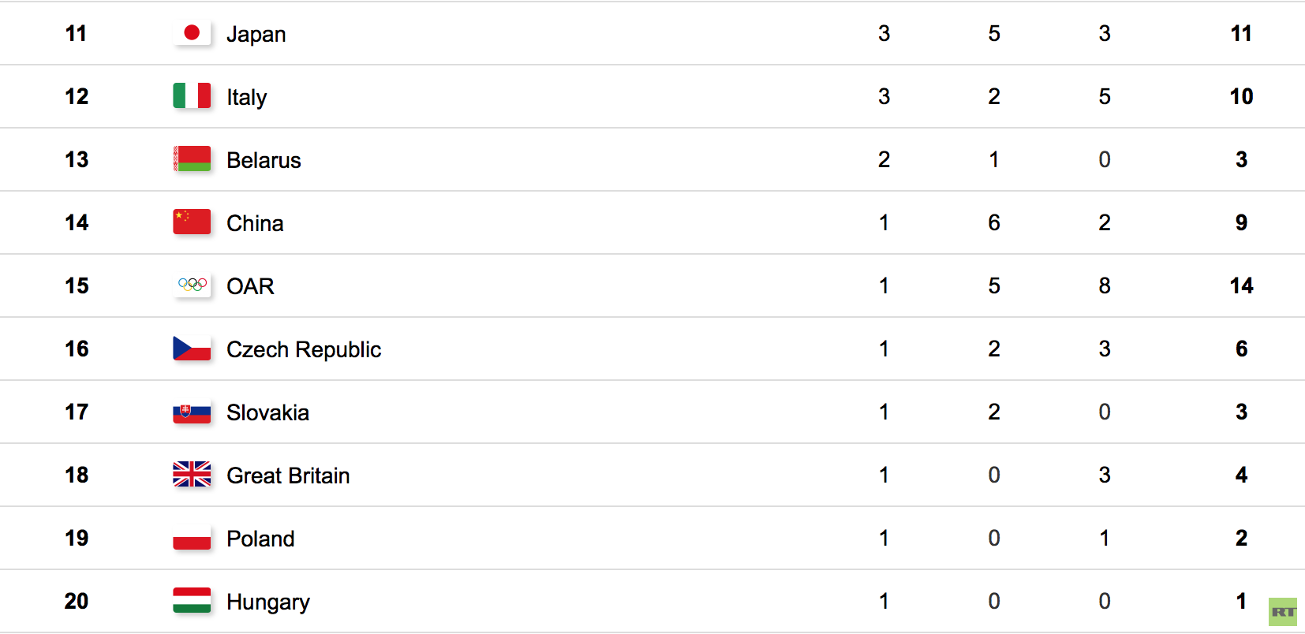This screenshot has height=634, width=1305.
Task: Click the Hungary flag icon
Action: [192, 600]
